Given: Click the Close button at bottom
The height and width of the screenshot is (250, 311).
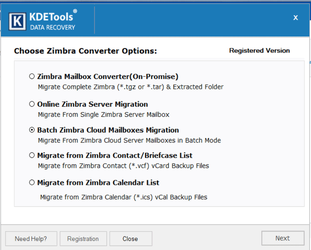Looking at the screenshot, I should [130, 239].
